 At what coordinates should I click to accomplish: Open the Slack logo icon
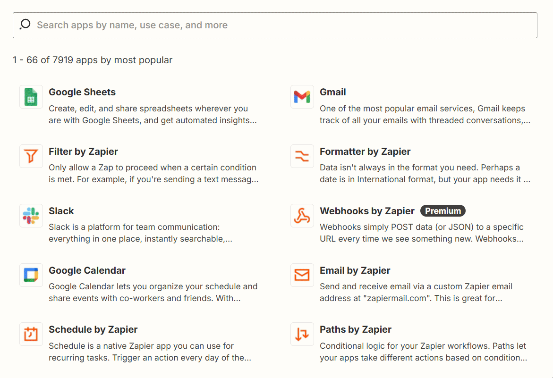[x=31, y=216]
